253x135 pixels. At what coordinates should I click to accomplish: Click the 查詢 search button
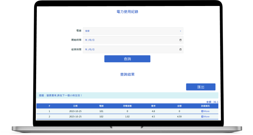coord(127,59)
